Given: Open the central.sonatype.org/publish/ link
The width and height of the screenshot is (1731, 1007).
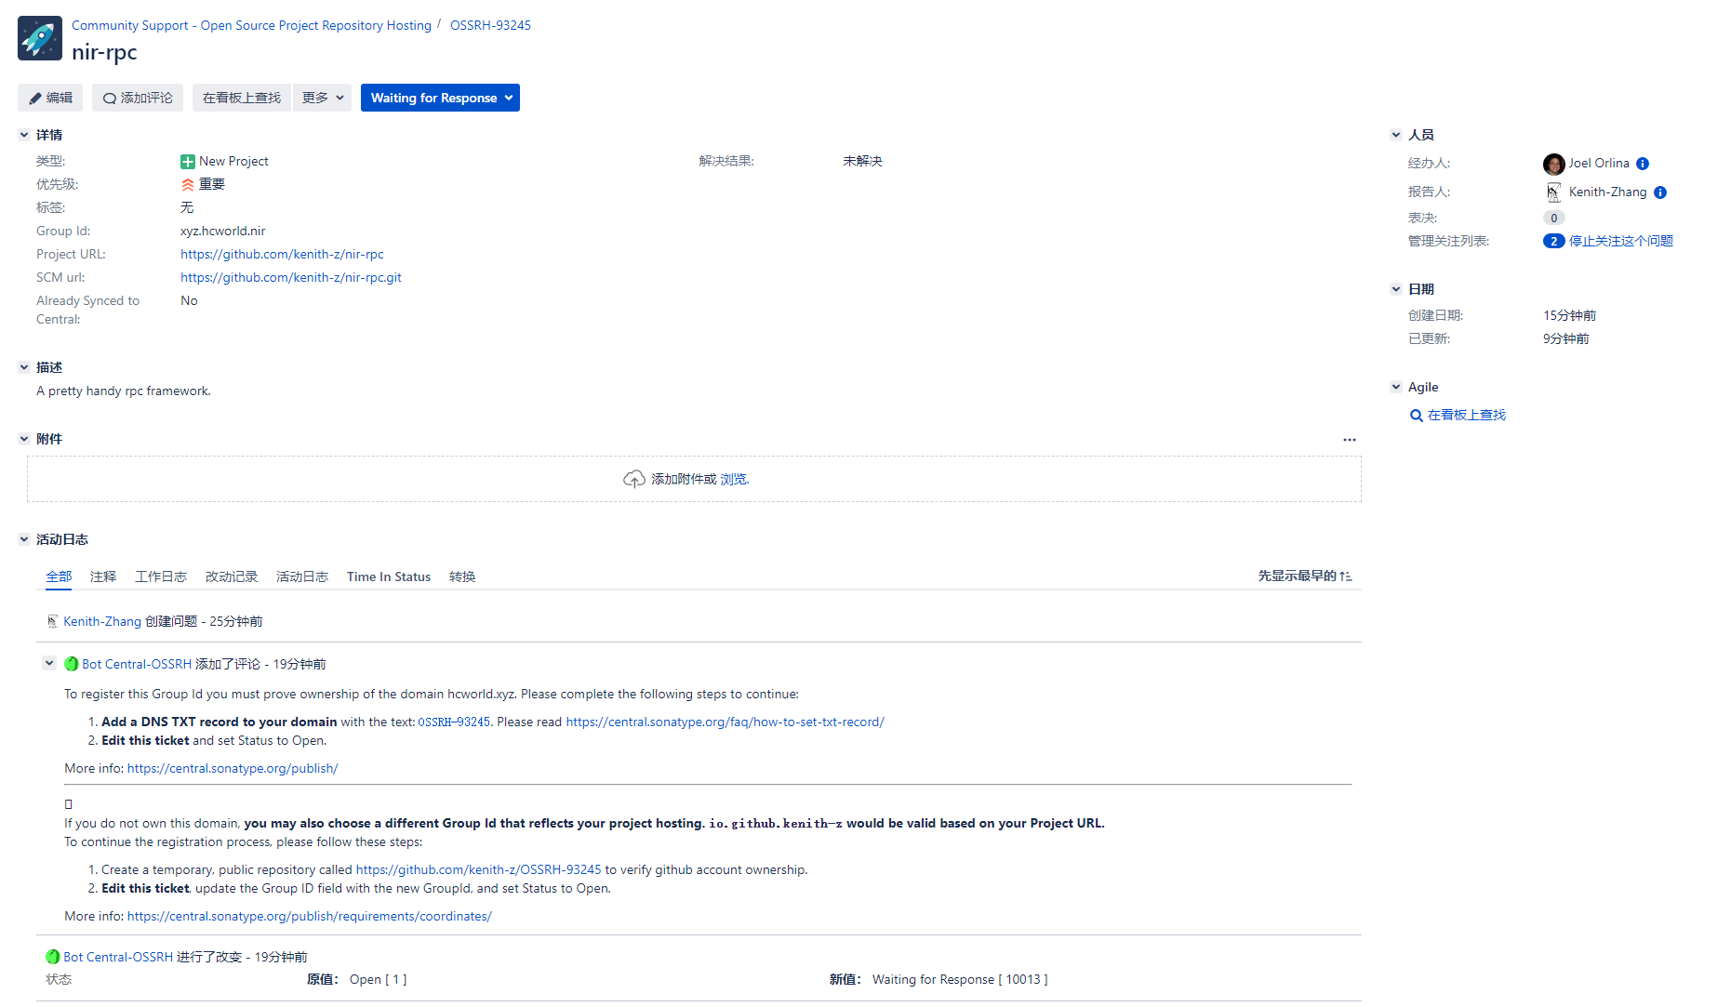Looking at the screenshot, I should 233,768.
